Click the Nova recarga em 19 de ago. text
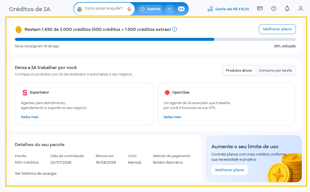This screenshot has width=310, height=192. 37,46
